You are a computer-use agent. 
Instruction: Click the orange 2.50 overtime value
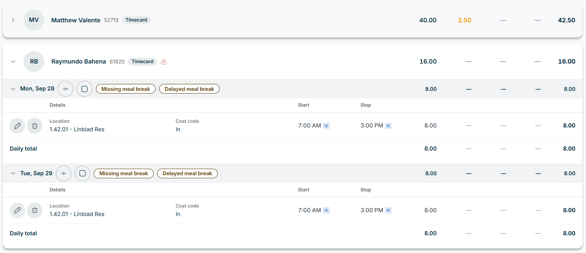465,20
